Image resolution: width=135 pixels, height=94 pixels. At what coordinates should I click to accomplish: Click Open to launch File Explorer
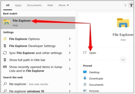pos(93,53)
